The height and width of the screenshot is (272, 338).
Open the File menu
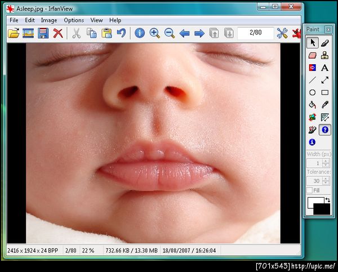click(14, 20)
